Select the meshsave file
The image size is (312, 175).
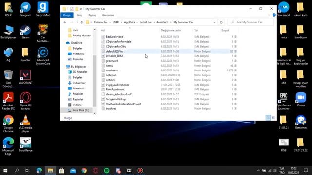(x=112, y=70)
